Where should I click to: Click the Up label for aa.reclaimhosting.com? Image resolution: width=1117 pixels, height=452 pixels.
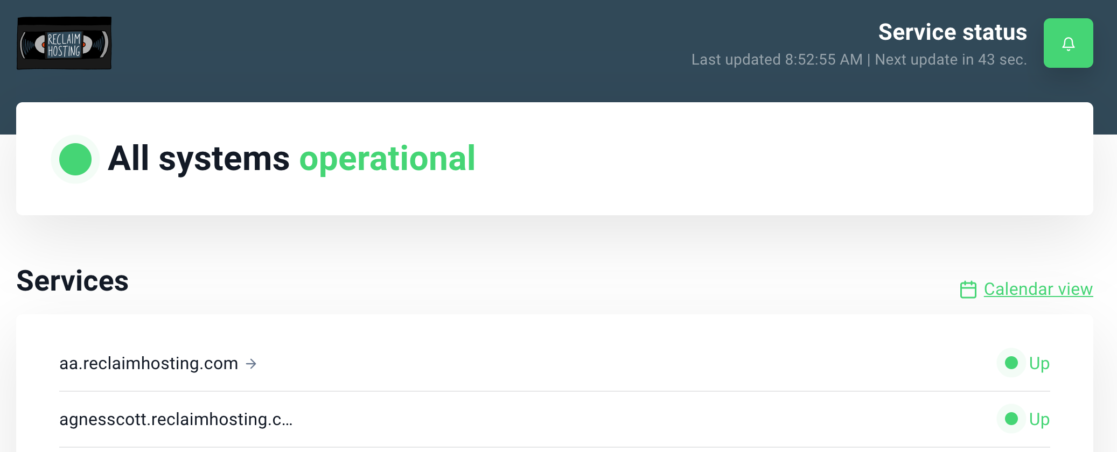[1039, 364]
